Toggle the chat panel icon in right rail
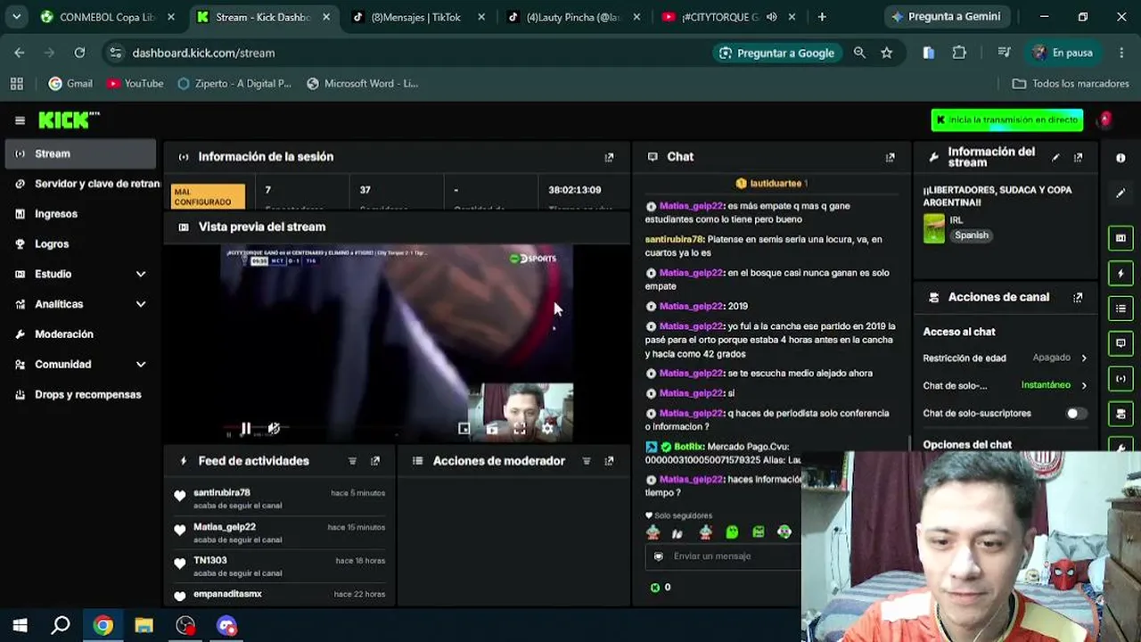Screen dimensions: 1141x642 tap(1120, 343)
